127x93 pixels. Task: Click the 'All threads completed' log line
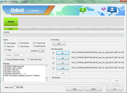[22, 75]
